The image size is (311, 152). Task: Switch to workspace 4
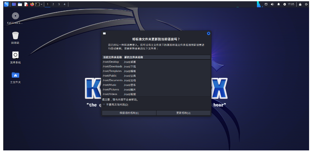pyautogui.click(x=64, y=4)
